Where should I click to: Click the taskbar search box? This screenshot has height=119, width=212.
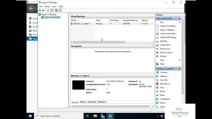click(x=59, y=116)
